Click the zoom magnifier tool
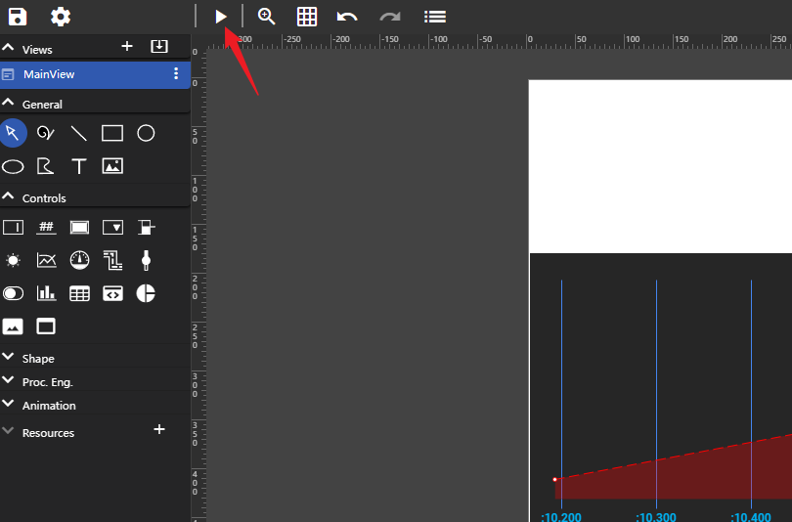 pos(266,17)
